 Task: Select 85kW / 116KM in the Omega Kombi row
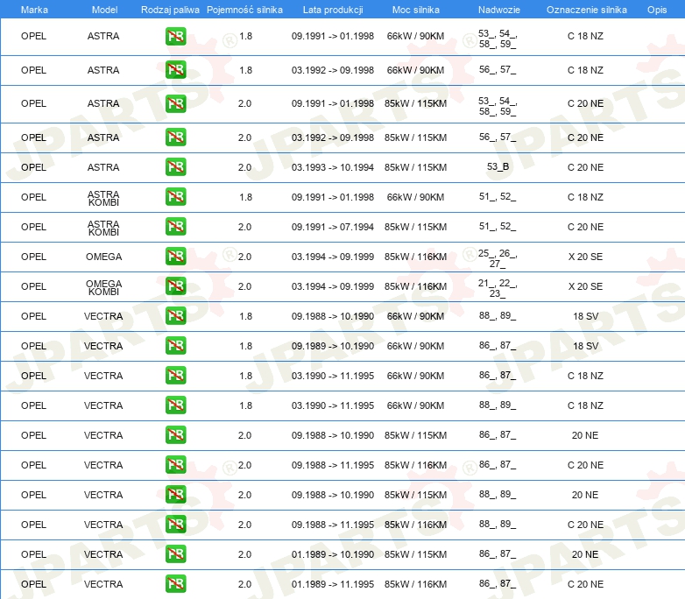pos(415,286)
